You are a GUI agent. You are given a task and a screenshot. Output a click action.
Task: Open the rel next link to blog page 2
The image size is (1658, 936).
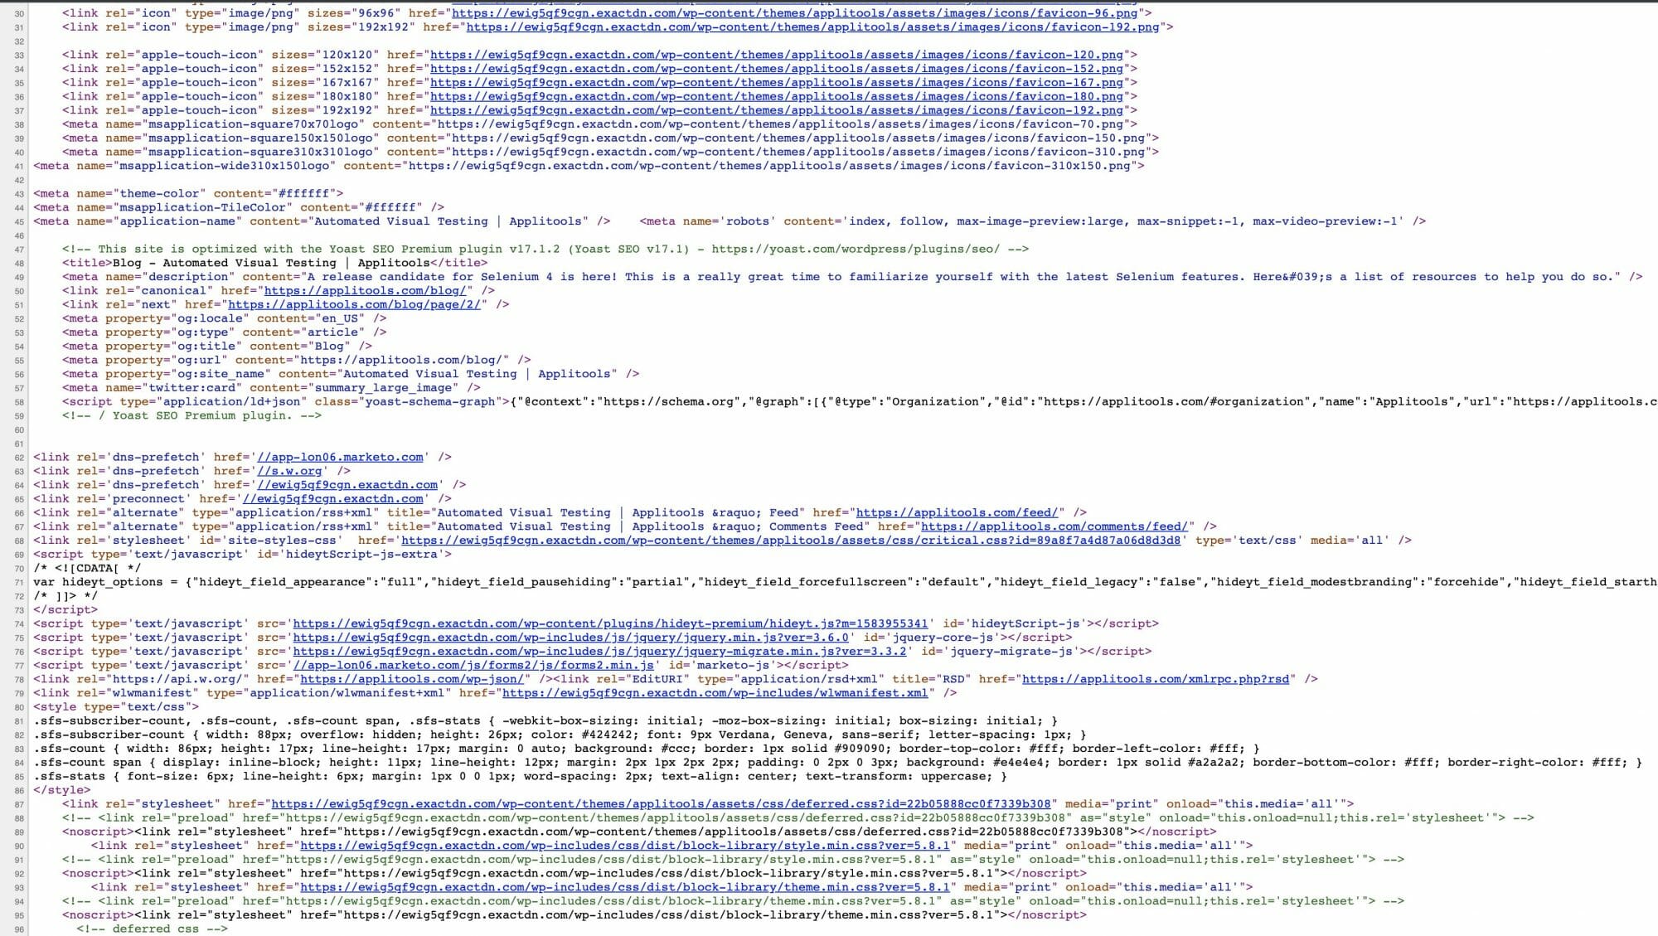coord(357,304)
